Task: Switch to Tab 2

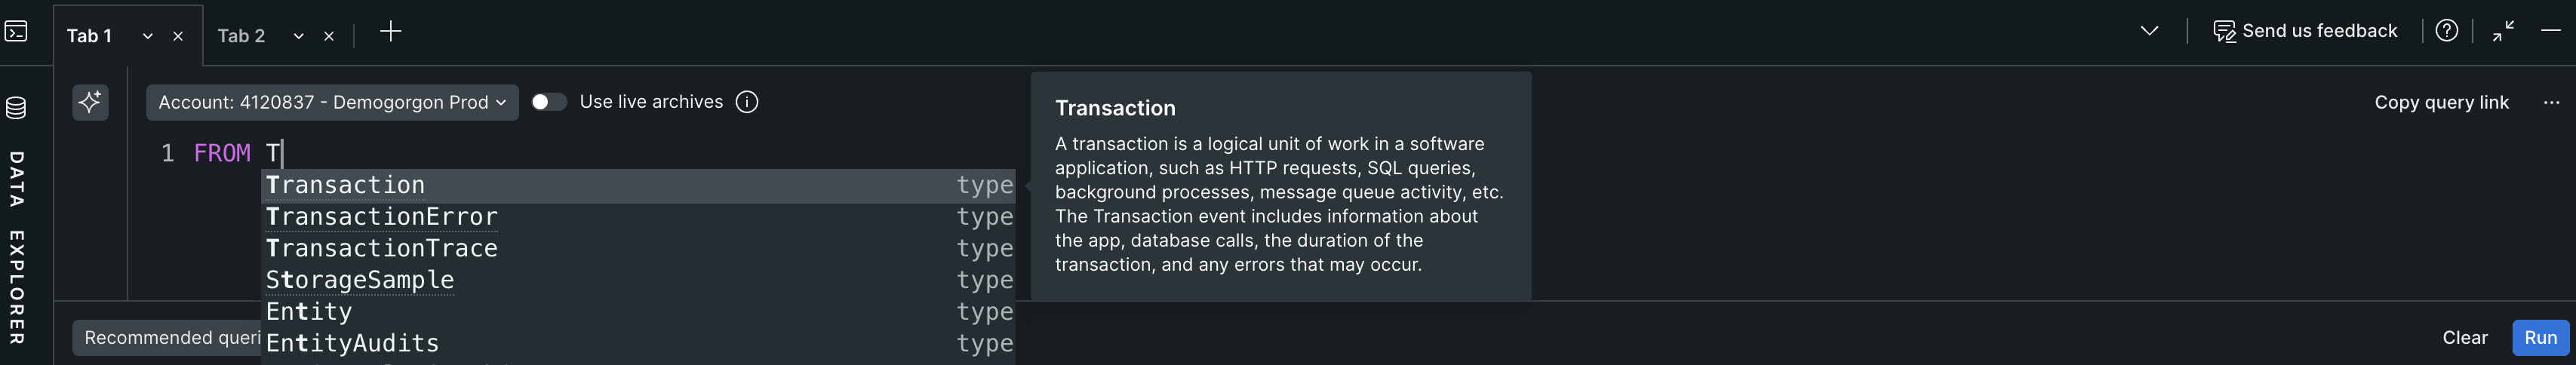Action: click(x=241, y=36)
